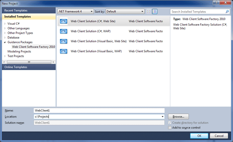The image size is (233, 142).
Task: Open the Online Templates section
Action: pos(29,67)
